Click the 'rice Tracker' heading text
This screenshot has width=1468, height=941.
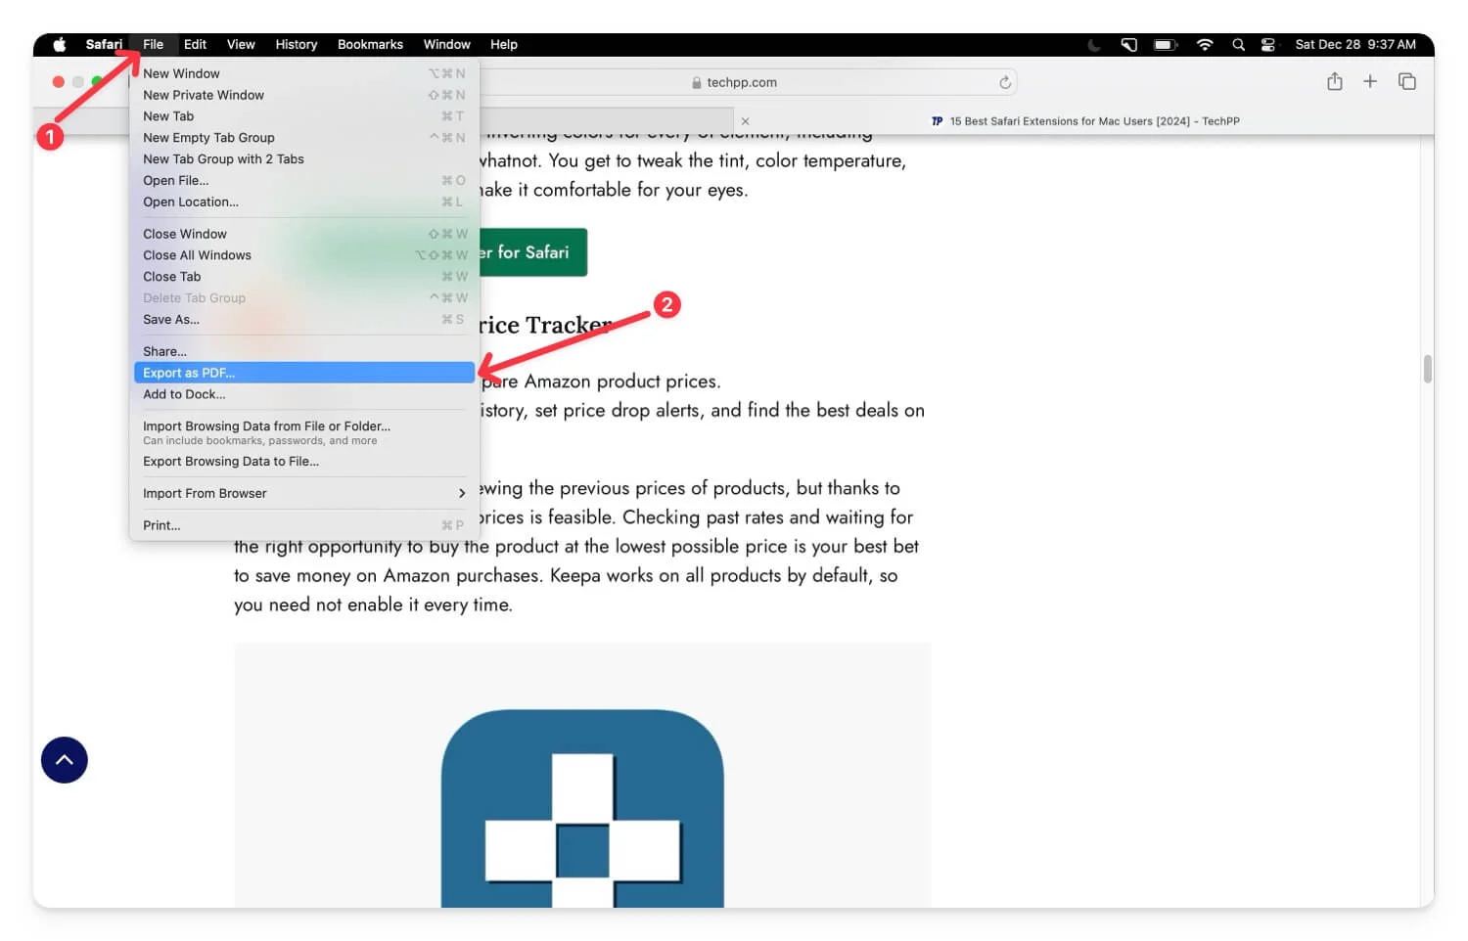tap(545, 325)
